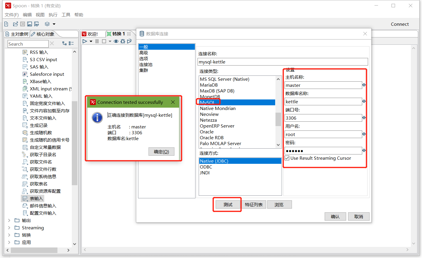Viewport: 422px width, 258px height.
Task: Click the 特征列表 button
Action: coord(254,205)
